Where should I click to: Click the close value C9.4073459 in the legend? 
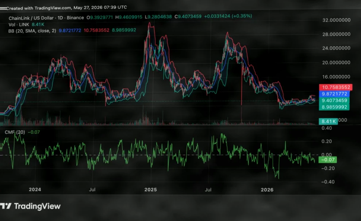[188, 16]
